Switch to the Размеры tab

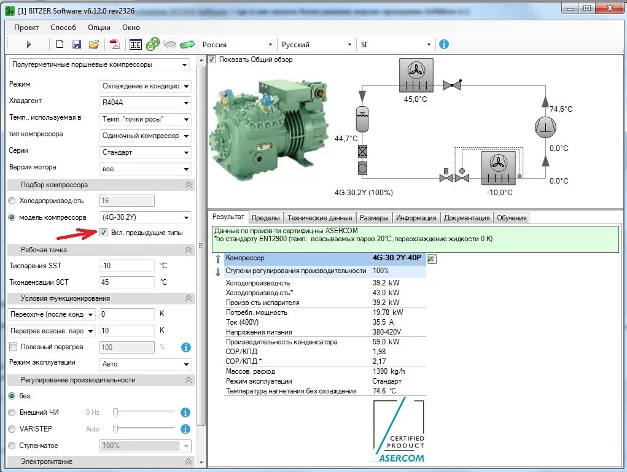374,218
